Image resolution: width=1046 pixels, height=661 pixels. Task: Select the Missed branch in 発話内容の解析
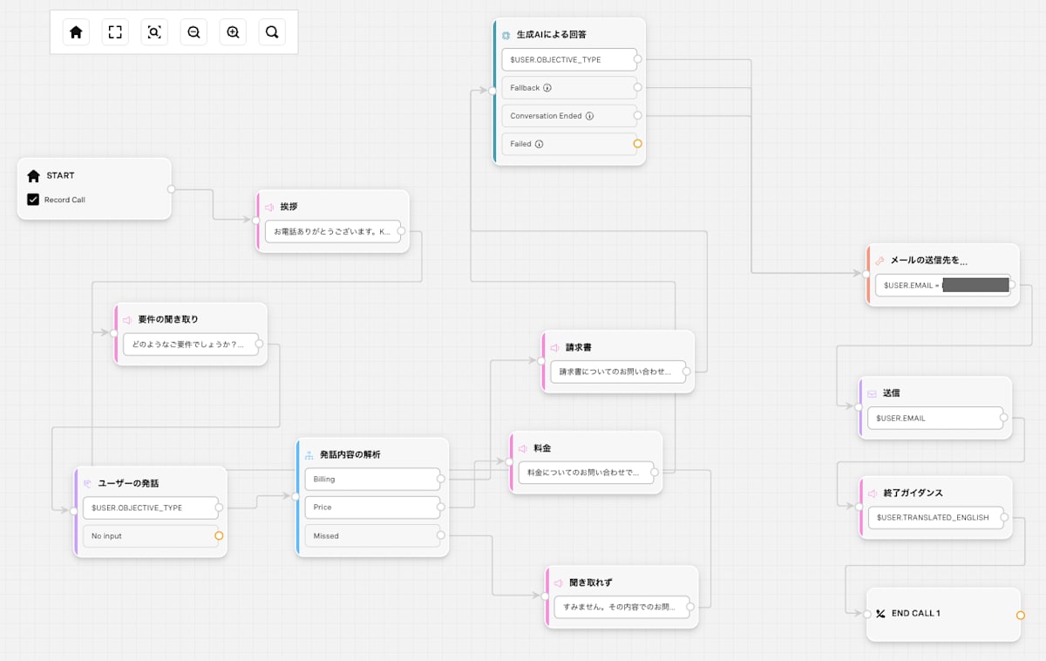pyautogui.click(x=372, y=535)
